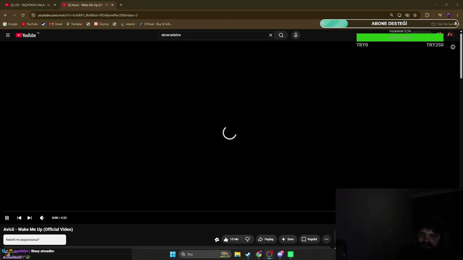The width and height of the screenshot is (463, 260).
Task: Open WhatsApp from the taskbar
Action: coord(290,254)
